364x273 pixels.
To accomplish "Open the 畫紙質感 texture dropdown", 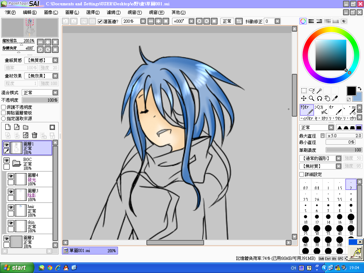I will (55, 60).
